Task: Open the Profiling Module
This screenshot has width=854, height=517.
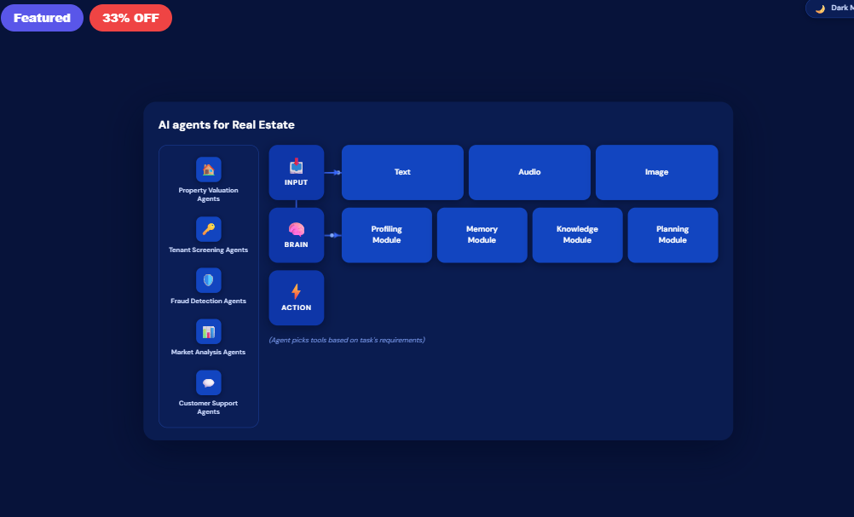Action: pyautogui.click(x=386, y=235)
